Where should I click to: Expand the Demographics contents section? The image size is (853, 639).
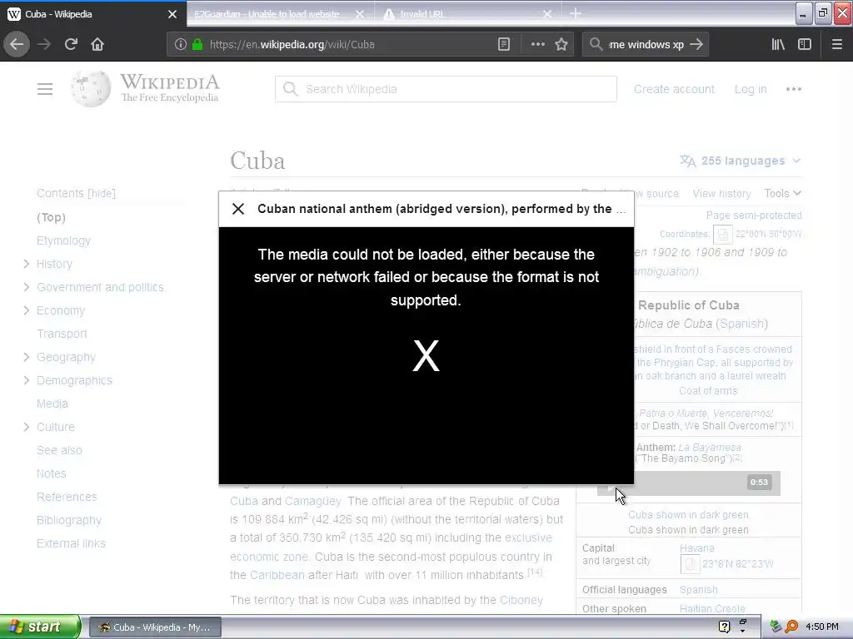(26, 381)
